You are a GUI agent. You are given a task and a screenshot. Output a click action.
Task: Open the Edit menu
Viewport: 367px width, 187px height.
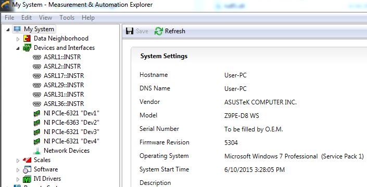[x=27, y=18]
